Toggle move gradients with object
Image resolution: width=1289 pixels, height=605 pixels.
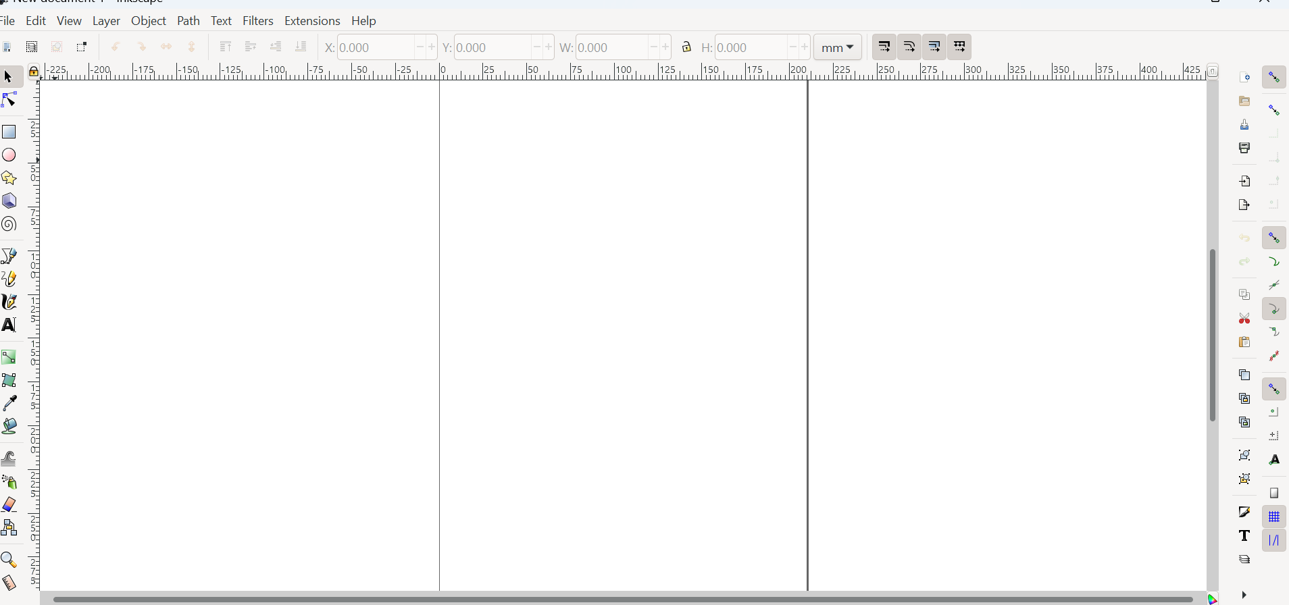(934, 47)
